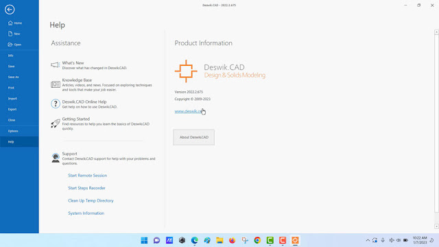Screen dimensions: 439x247
Task: Click the Getting Started rocket icon
Action: click(x=55, y=123)
